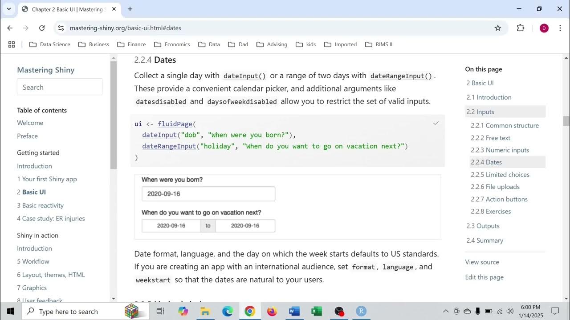Jump to 2.3 Outputs section
This screenshot has height=320, width=570.
pyautogui.click(x=483, y=226)
